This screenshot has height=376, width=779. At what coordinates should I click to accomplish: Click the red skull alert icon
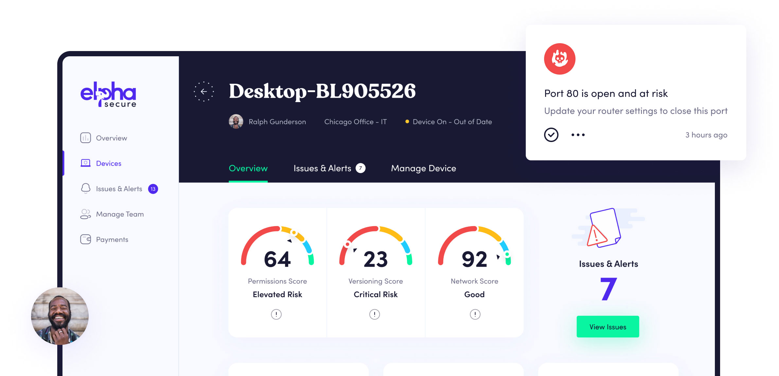tap(559, 59)
